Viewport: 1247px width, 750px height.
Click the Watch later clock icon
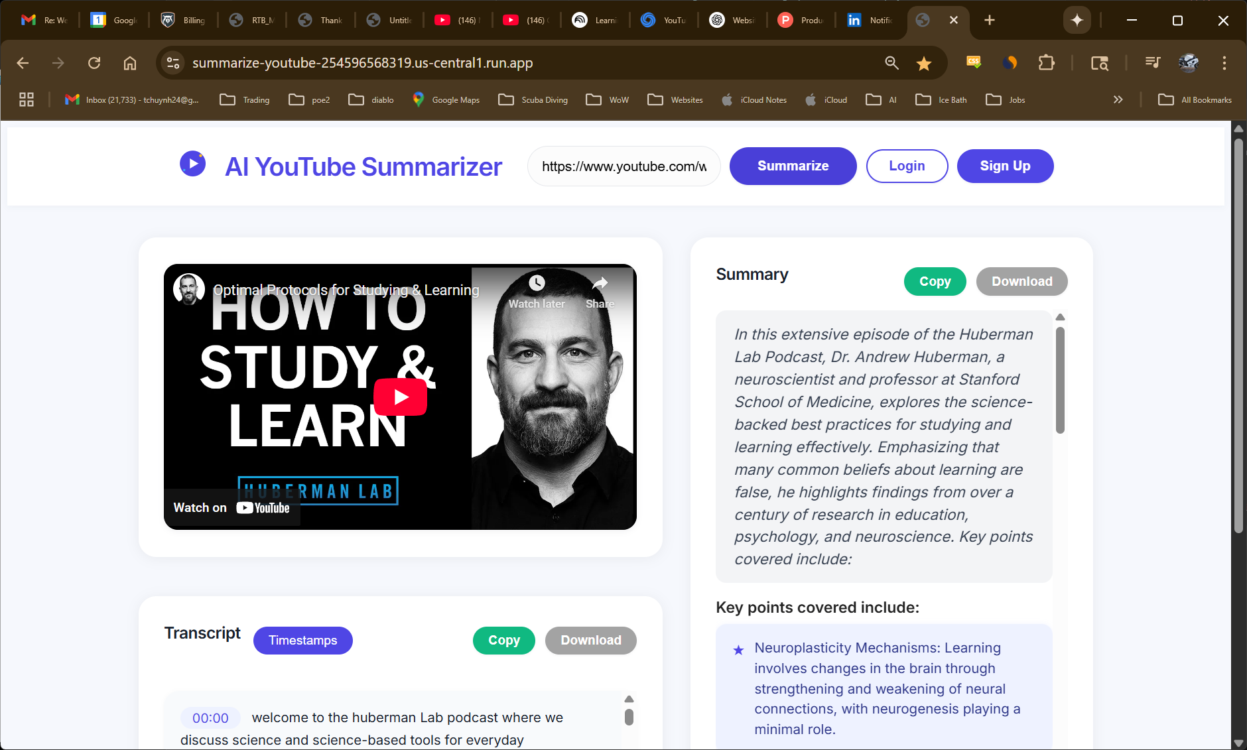[x=537, y=283]
